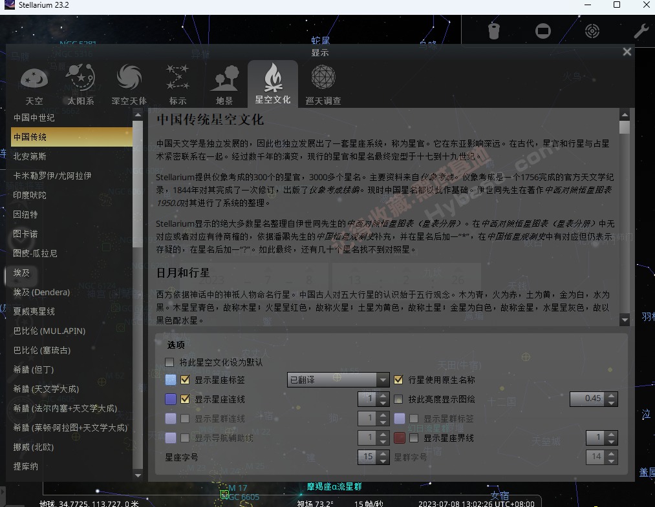The image size is (655, 507).
Task: Open the 已翻译 label style dropdown
Action: click(338, 380)
